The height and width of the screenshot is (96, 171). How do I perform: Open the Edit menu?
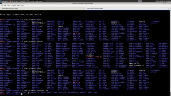point(5,6)
